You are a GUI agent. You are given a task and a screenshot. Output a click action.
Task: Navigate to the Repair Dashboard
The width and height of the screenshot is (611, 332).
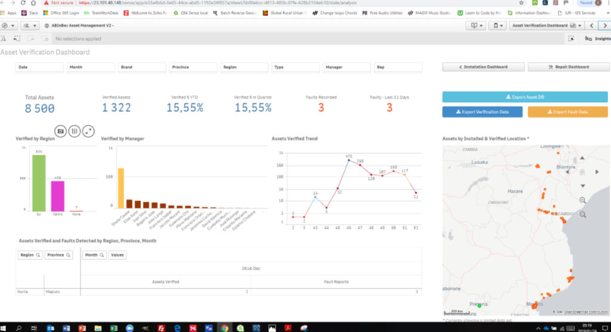(x=568, y=67)
